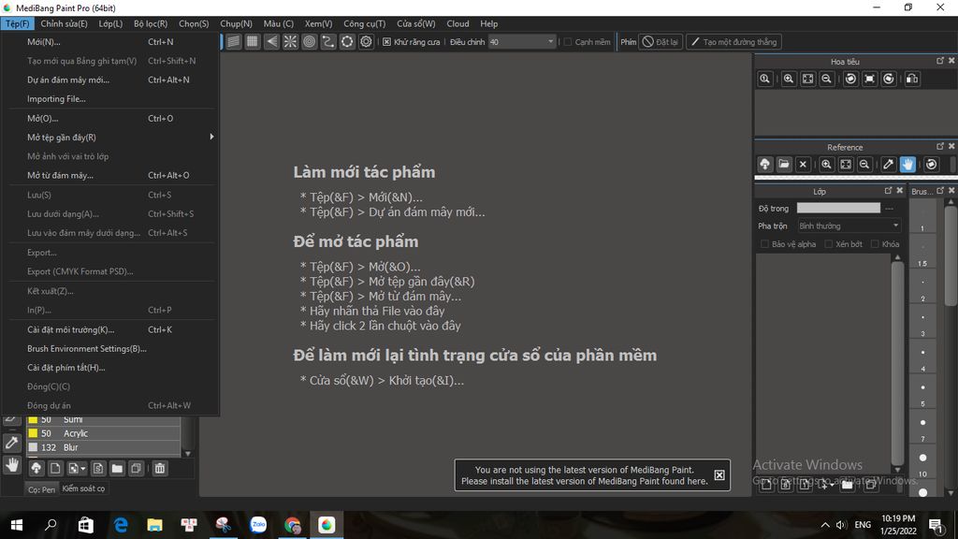Open Cài đặt môi trường(K)... menu item

pyautogui.click(x=111, y=329)
